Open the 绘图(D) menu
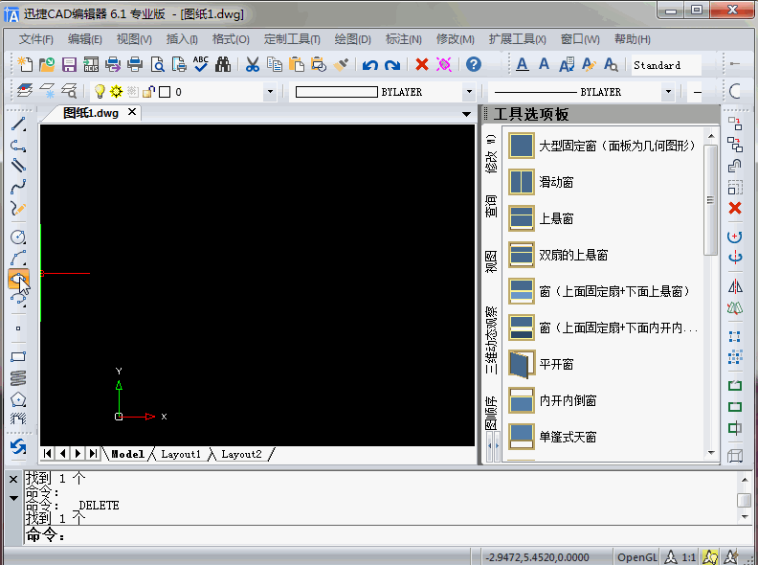This screenshot has width=758, height=565. click(353, 39)
